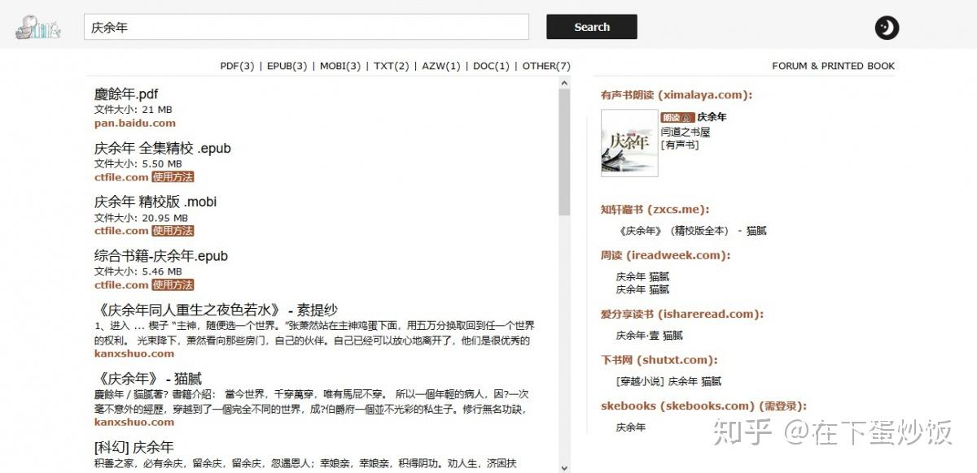Screen dimensions: 977x473
Task: Click the Search button
Action: (x=592, y=27)
